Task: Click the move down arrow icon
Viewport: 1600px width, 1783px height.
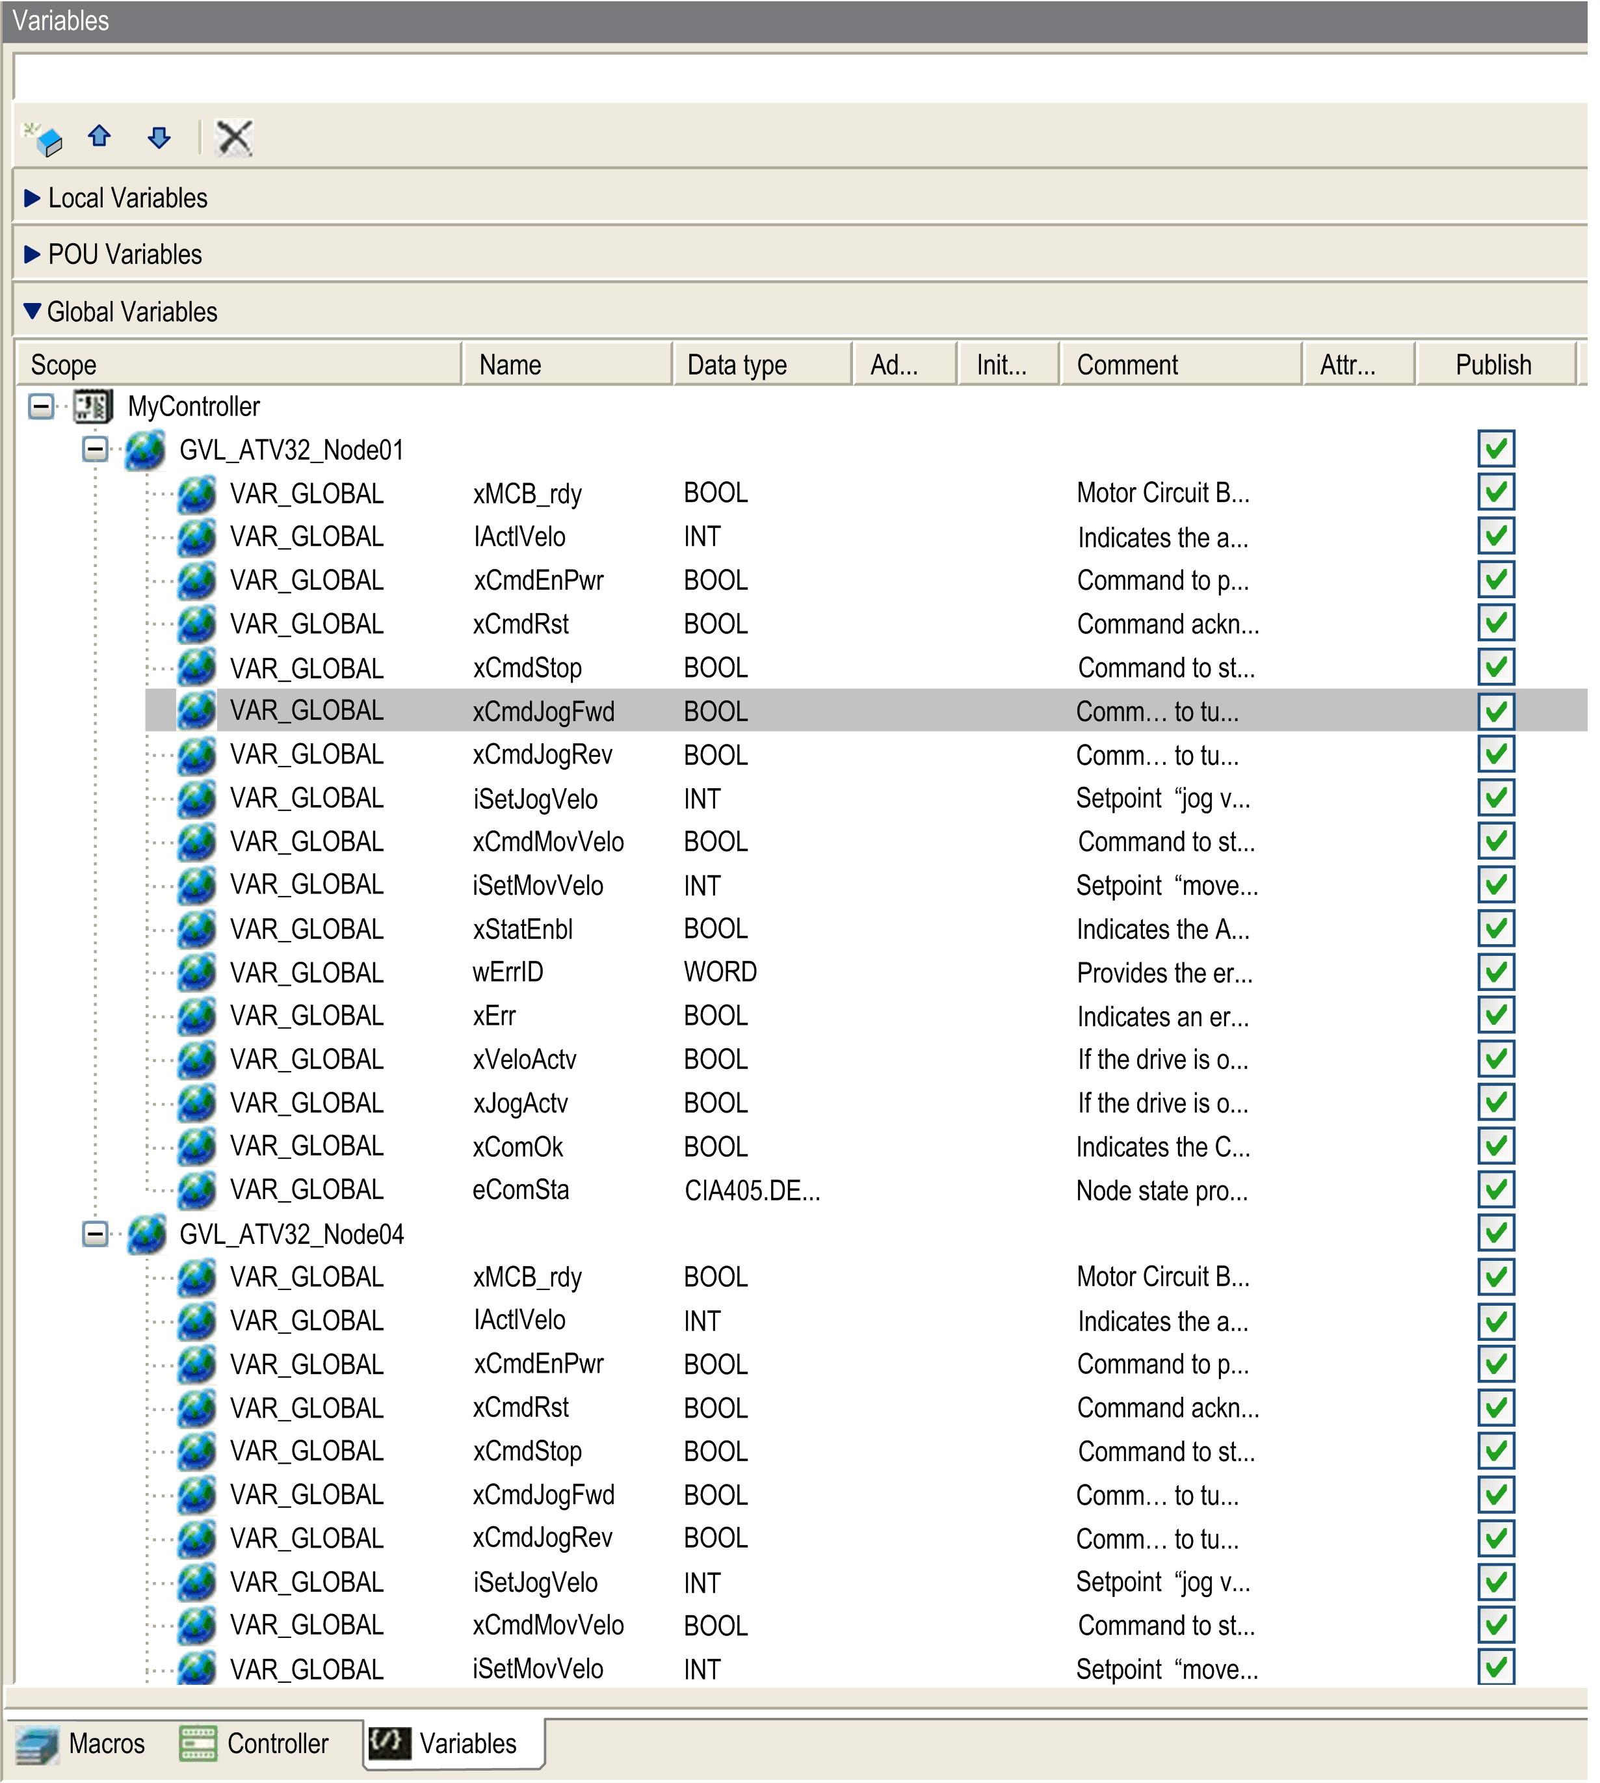Action: click(x=159, y=137)
